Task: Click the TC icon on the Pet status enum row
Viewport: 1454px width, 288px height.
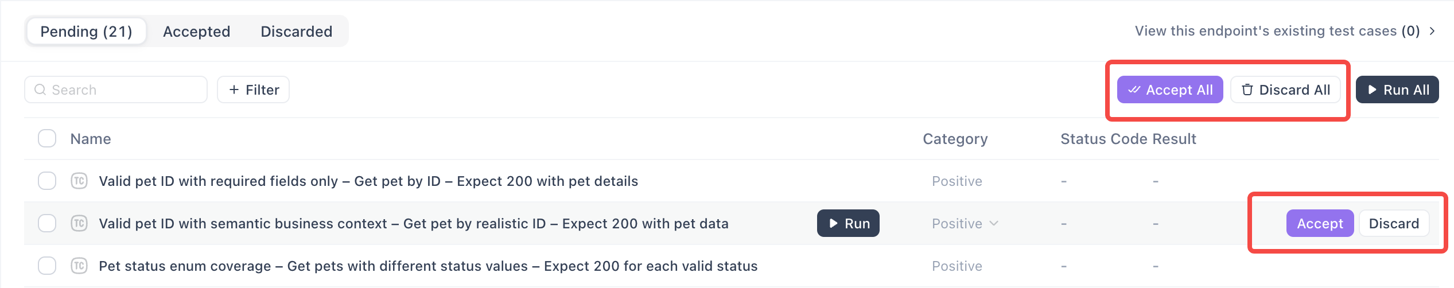Action: click(x=79, y=266)
